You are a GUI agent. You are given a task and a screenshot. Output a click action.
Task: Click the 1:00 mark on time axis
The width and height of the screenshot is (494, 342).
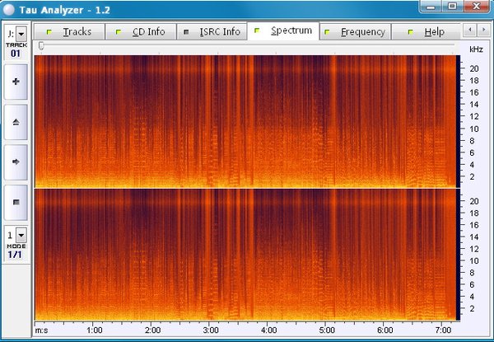[x=94, y=330]
